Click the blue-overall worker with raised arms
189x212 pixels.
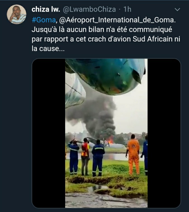tap(74, 157)
